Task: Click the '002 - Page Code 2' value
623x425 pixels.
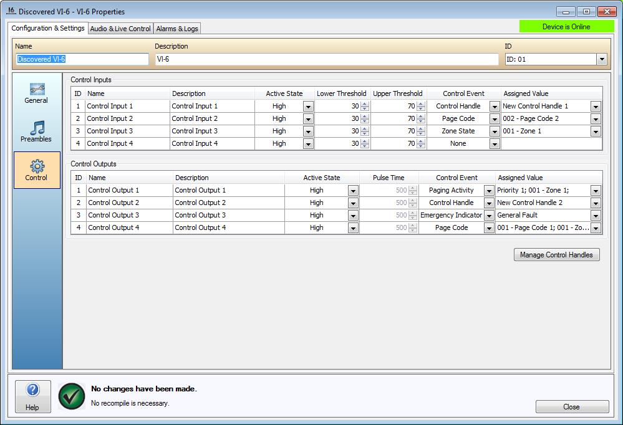Action: pyautogui.click(x=531, y=118)
